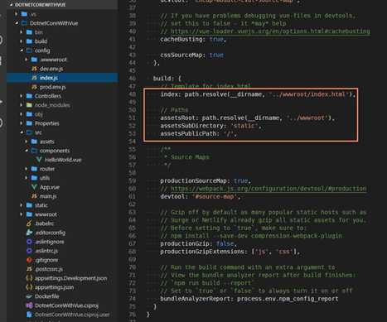Open the webpack devtool configuration URL link
The image size is (387, 322).
click(x=268, y=189)
